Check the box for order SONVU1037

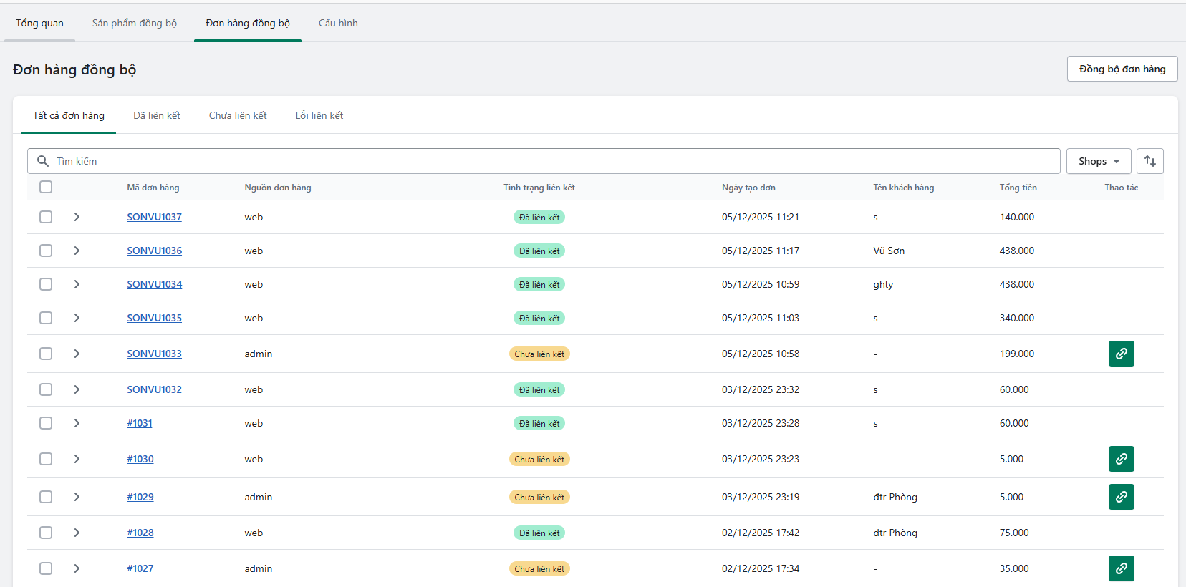click(x=46, y=217)
